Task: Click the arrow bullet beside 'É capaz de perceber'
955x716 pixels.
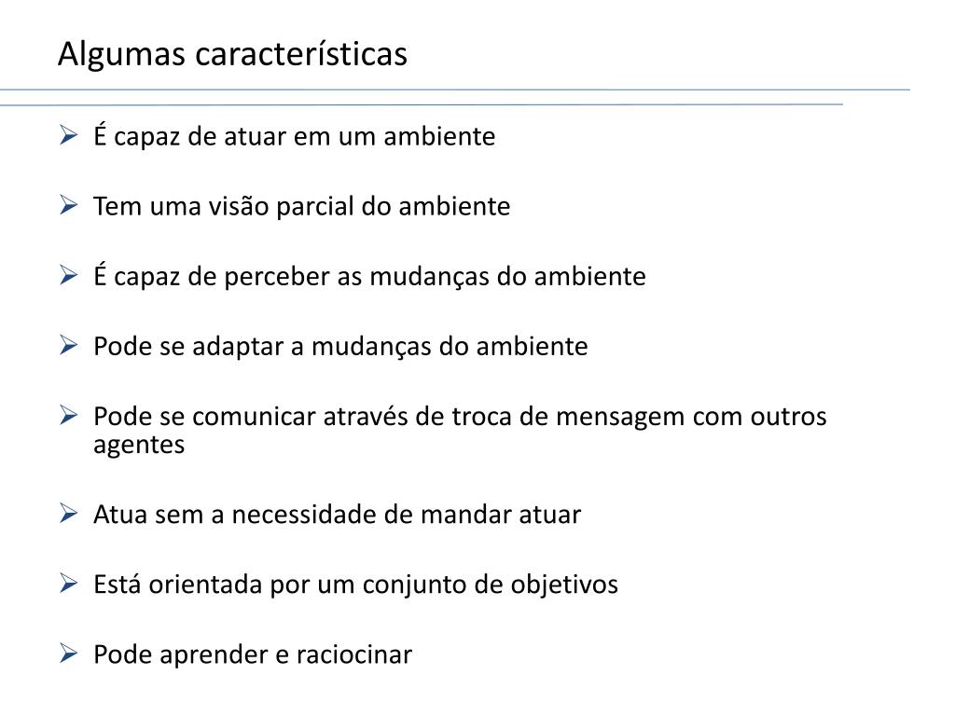Action: coord(68,275)
